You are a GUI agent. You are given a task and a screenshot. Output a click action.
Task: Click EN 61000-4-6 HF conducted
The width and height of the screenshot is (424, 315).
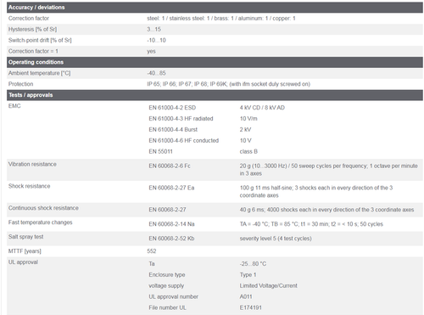184,141
